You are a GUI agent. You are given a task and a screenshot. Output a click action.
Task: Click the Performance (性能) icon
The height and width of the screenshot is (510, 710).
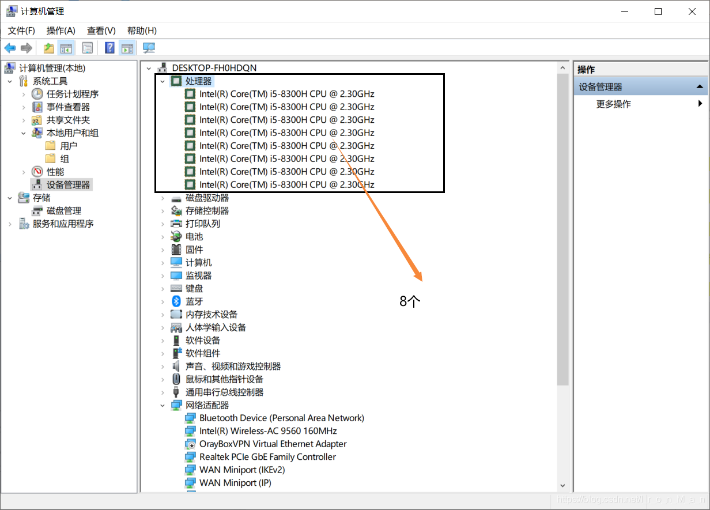click(37, 172)
